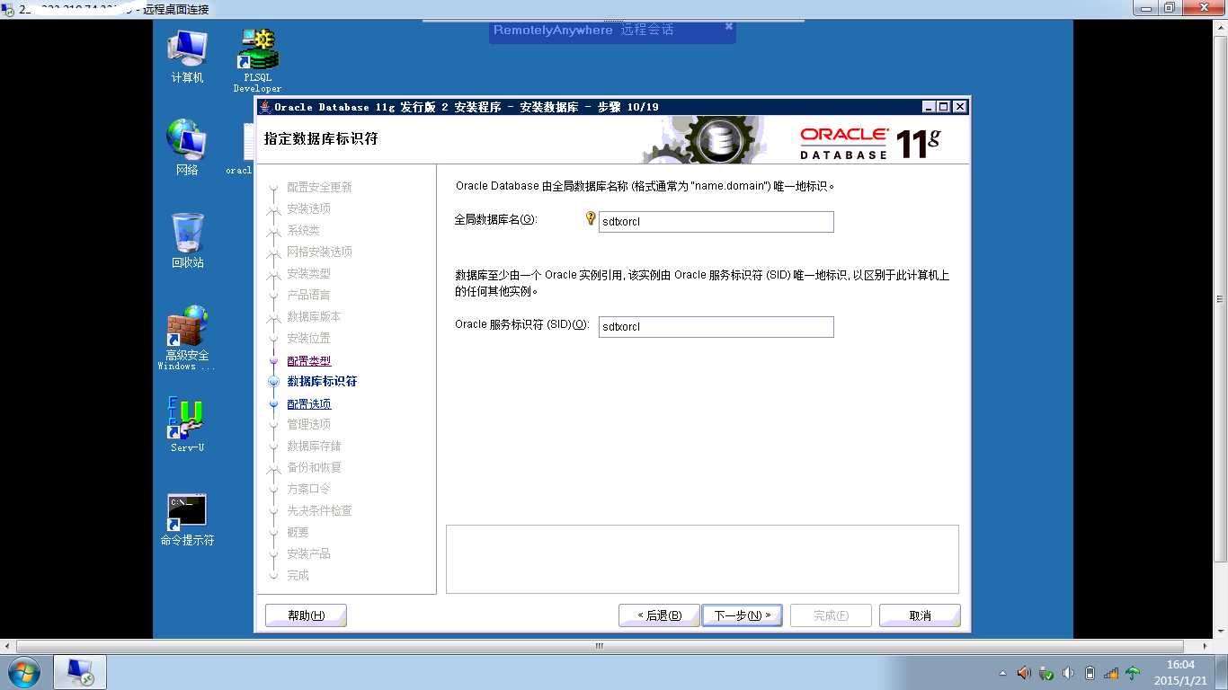This screenshot has width=1228, height=690.
Task: Click the 数据库存储 step
Action: (x=314, y=447)
